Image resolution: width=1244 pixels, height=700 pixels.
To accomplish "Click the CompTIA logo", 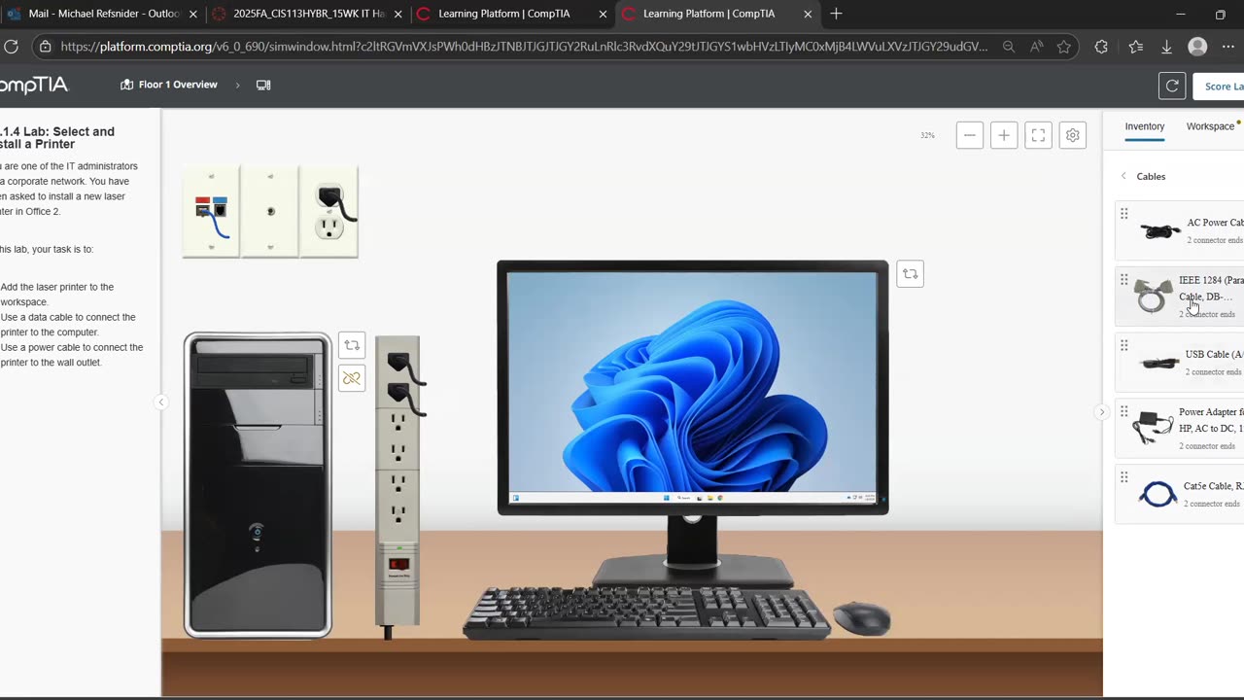I will 33,85.
